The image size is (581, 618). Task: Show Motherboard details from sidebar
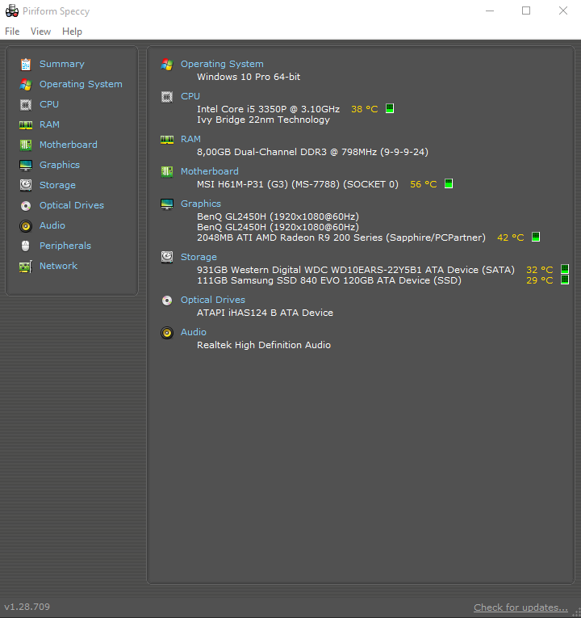point(69,145)
